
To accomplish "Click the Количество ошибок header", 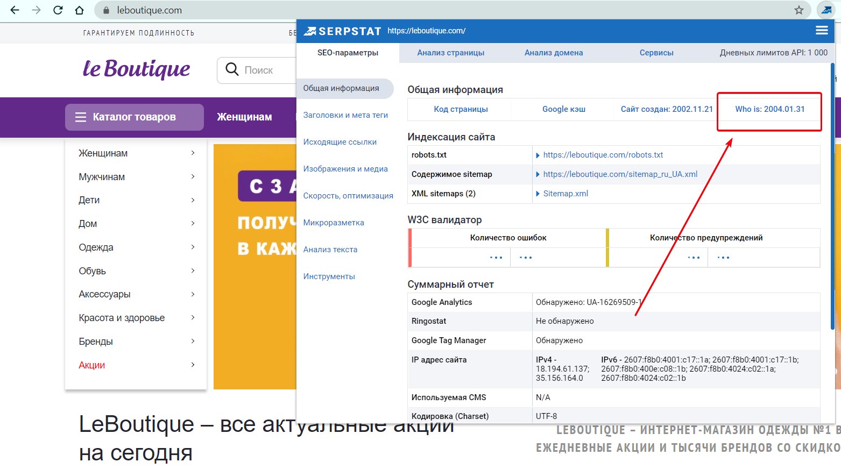I will [x=508, y=238].
